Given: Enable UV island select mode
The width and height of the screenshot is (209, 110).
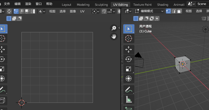Looking at the screenshot, I should tap(33, 11).
